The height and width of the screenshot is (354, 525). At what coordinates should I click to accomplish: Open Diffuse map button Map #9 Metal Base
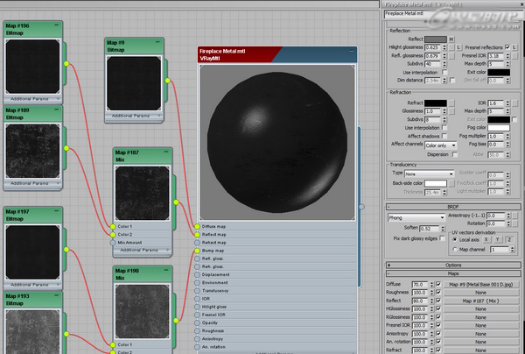click(x=480, y=284)
